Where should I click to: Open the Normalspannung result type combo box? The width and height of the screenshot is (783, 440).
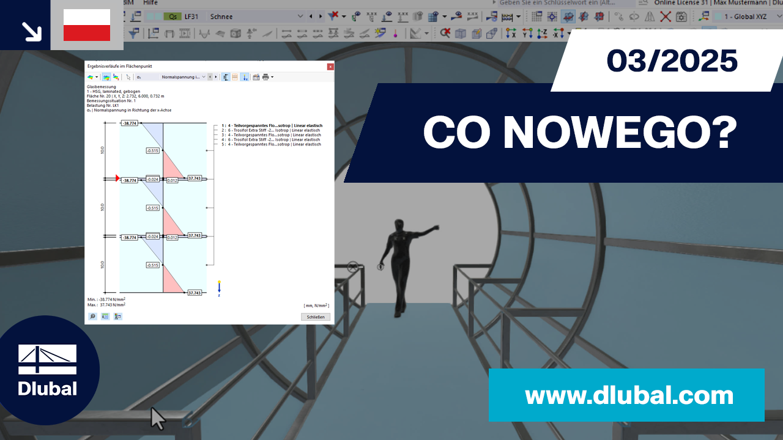pyautogui.click(x=184, y=77)
